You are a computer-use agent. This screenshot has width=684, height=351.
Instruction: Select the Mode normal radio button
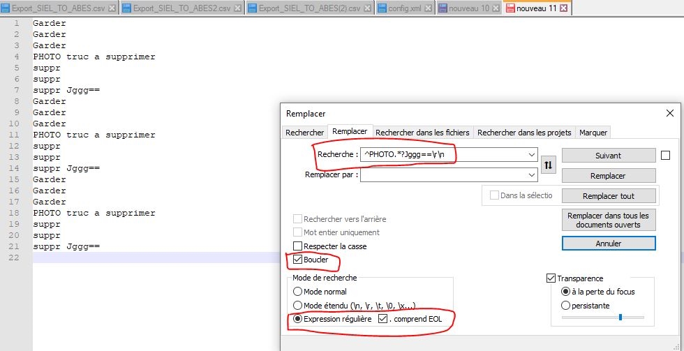[x=298, y=292]
